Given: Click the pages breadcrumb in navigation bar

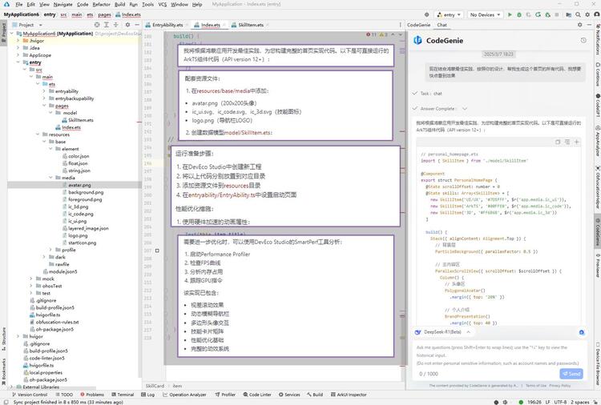Looking at the screenshot, I should [x=104, y=14].
